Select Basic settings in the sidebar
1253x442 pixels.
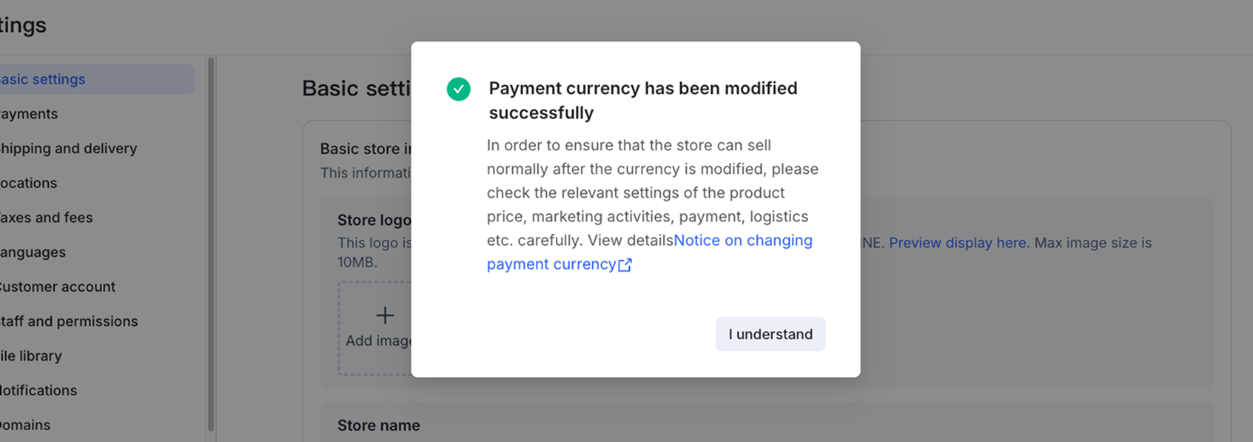(44, 79)
